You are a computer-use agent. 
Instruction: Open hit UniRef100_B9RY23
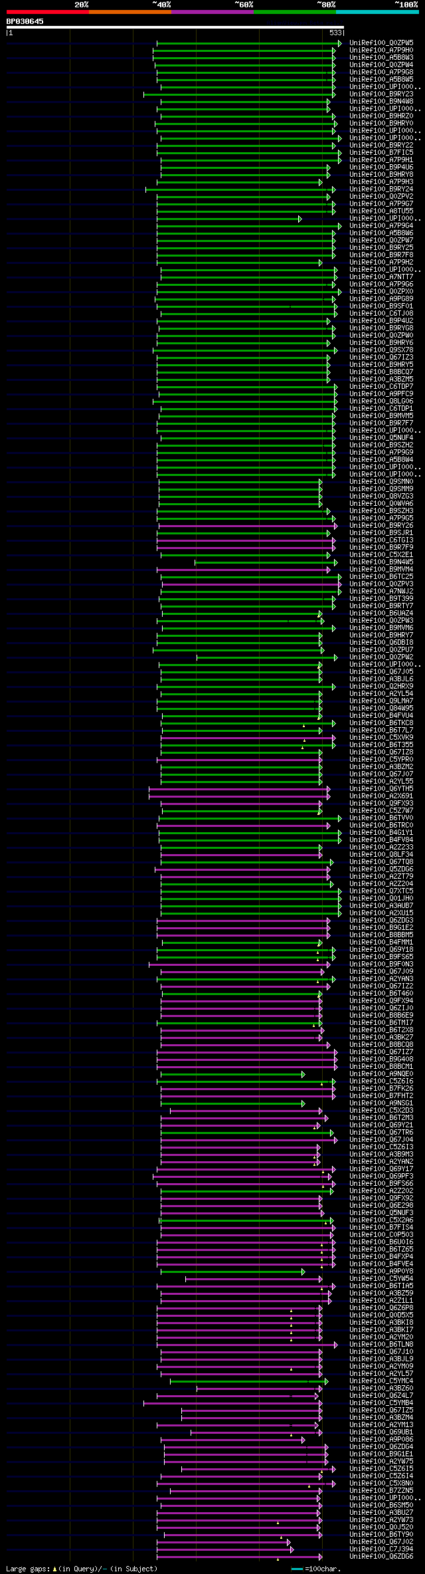[381, 94]
